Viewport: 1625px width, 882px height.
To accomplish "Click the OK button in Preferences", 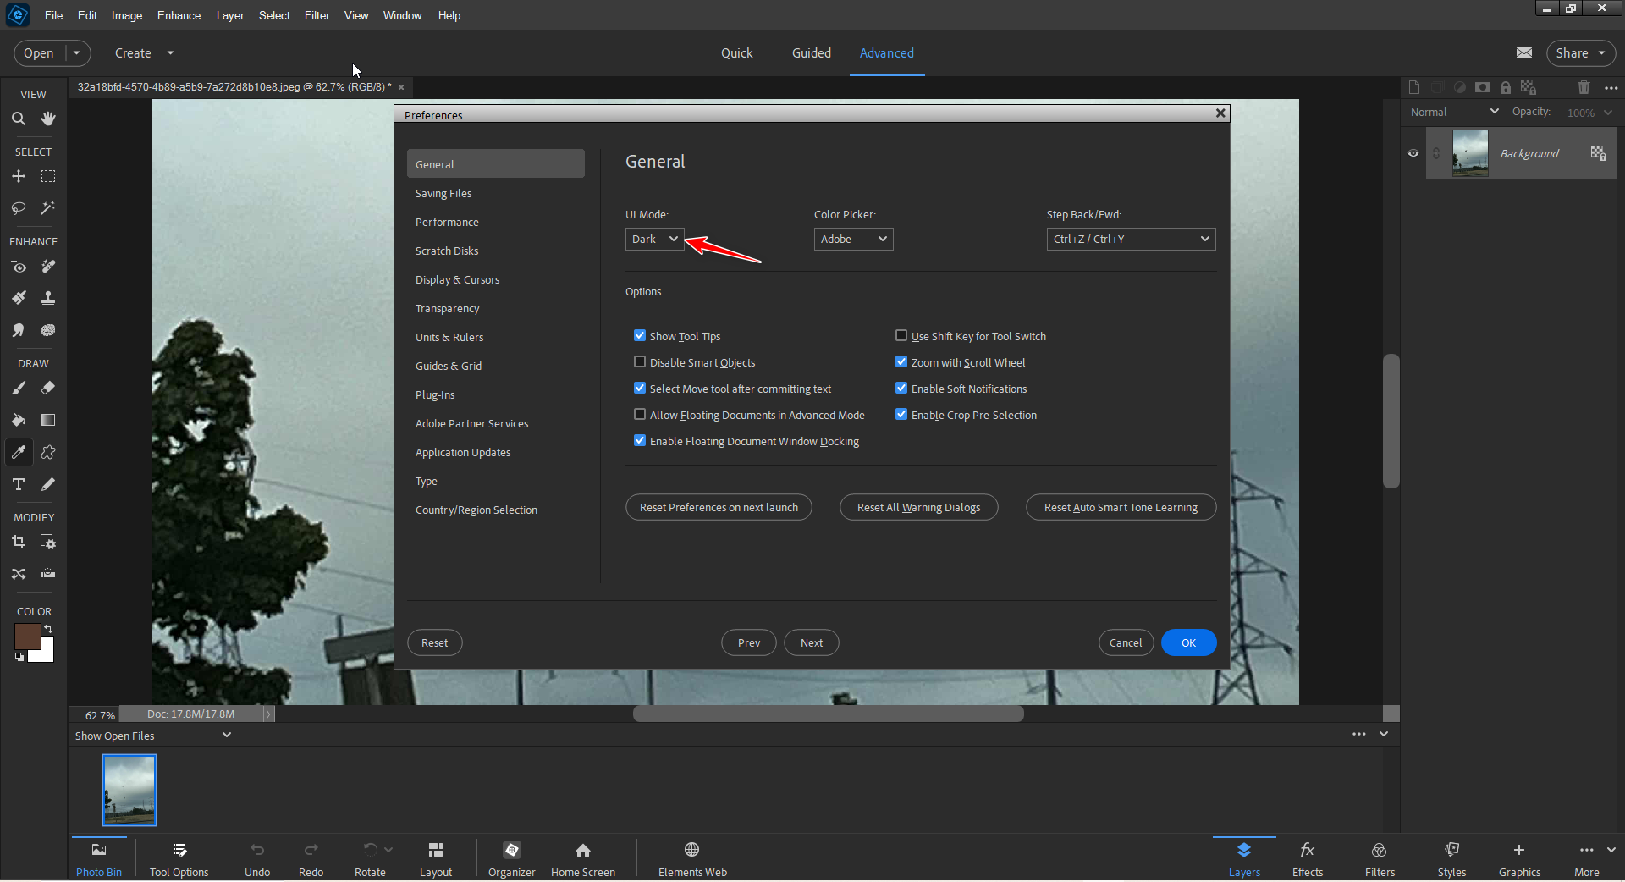I will point(1188,642).
